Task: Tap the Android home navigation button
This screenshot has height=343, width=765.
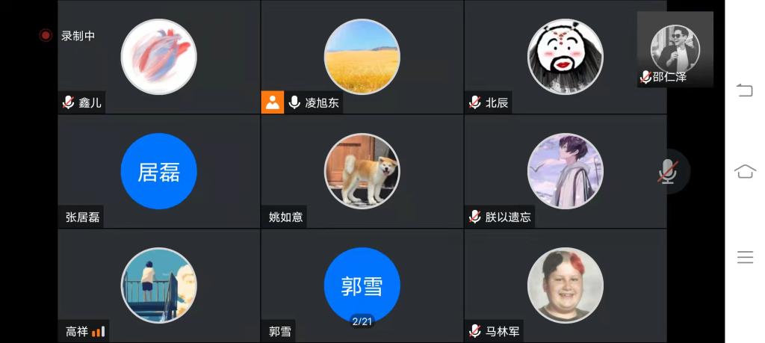Action: (x=745, y=171)
